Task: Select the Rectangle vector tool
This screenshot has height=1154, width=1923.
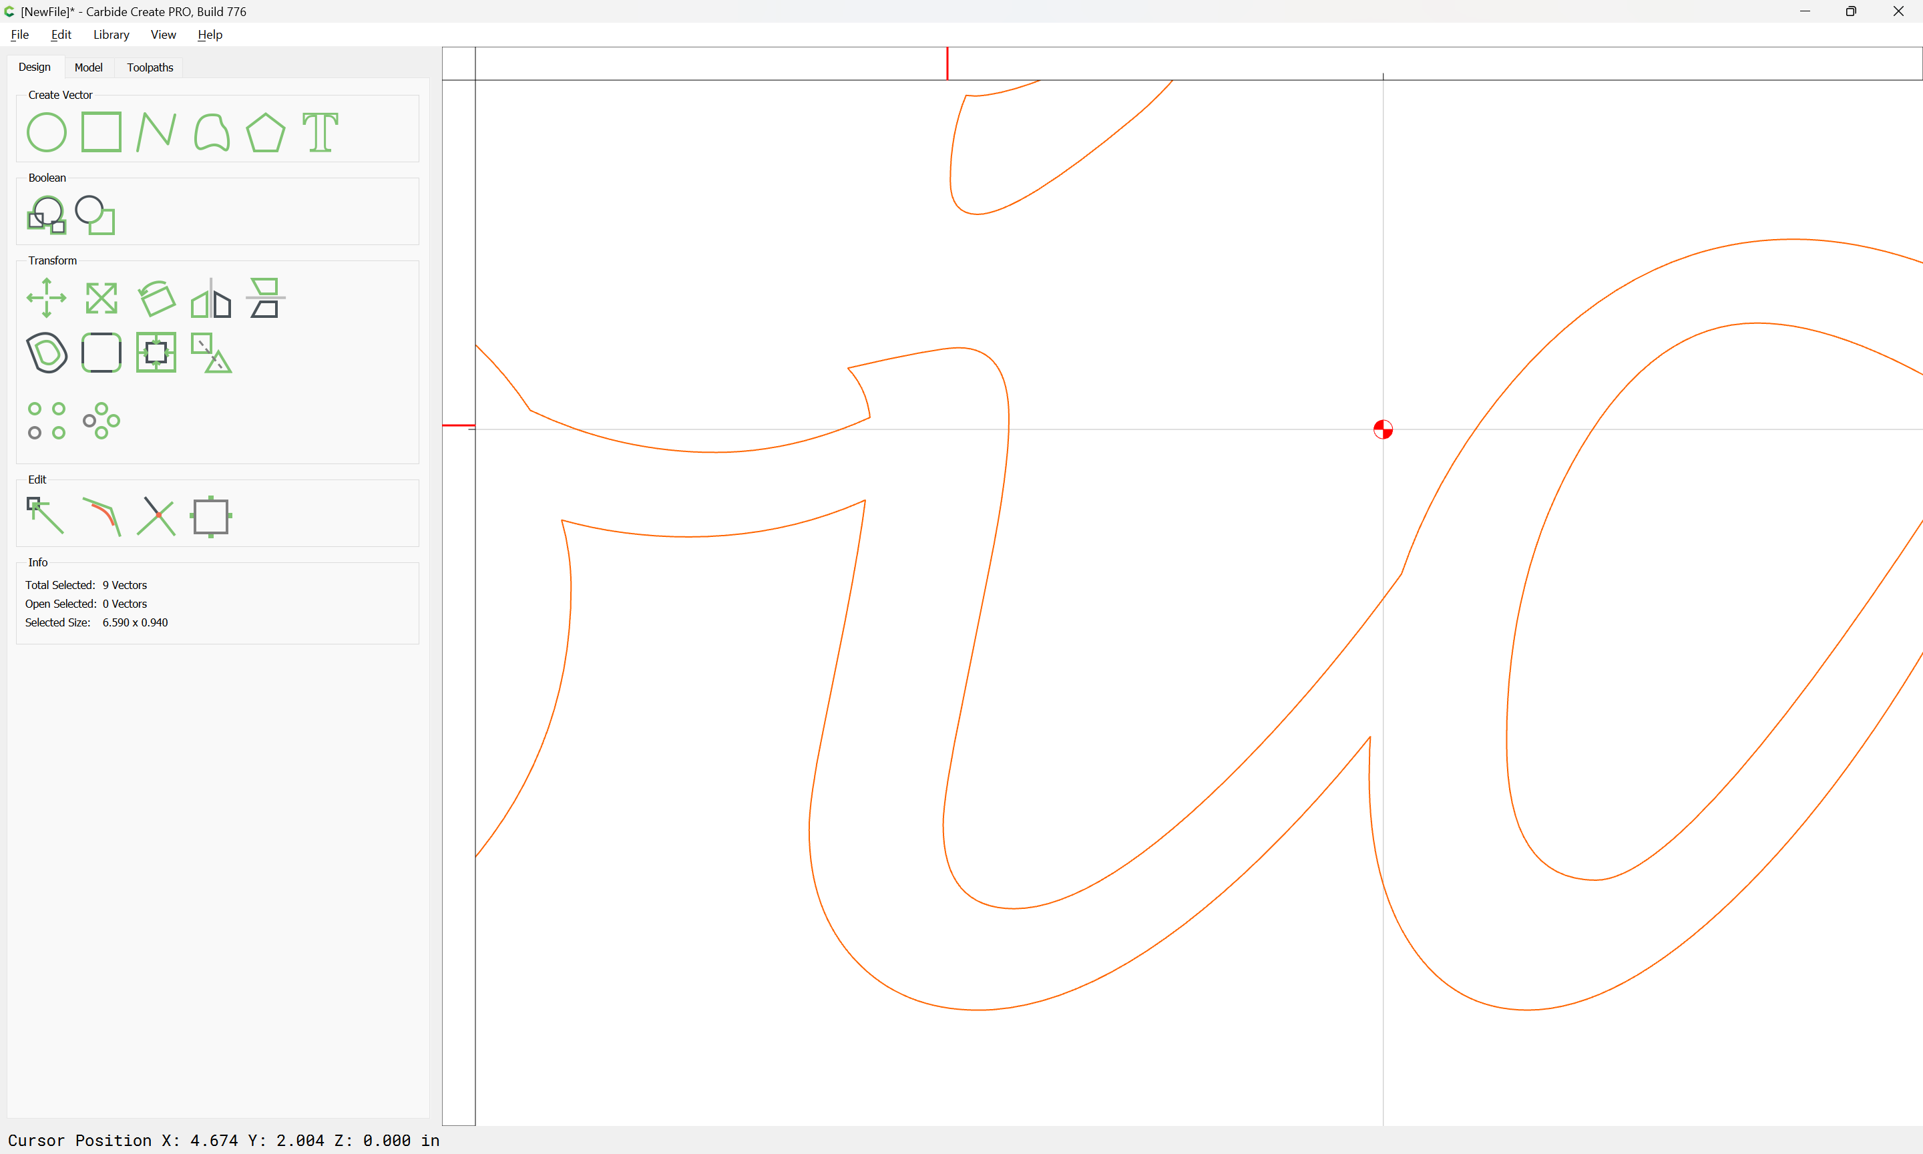Action: [x=101, y=132]
